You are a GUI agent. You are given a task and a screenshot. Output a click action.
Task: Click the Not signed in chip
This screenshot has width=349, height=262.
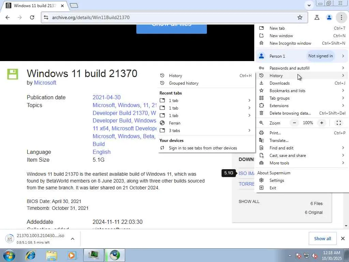(320, 56)
